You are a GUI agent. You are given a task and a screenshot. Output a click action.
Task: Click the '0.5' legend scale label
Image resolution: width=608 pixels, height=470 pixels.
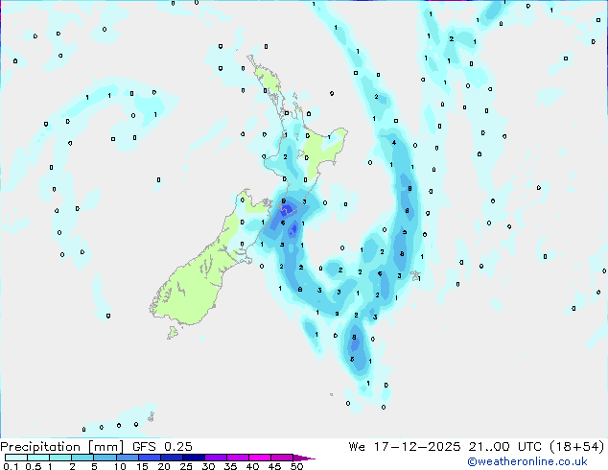pos(34,466)
